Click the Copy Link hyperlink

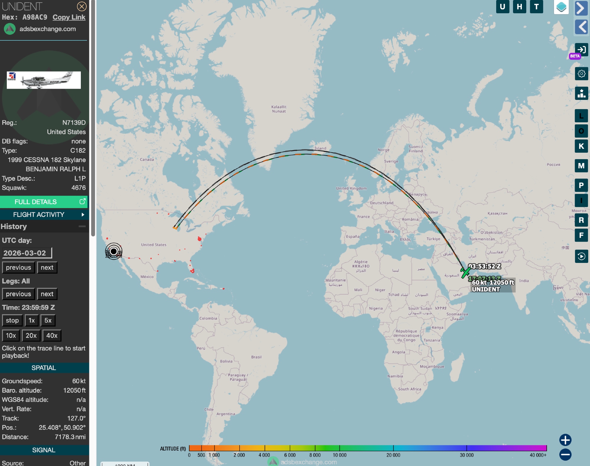click(x=69, y=17)
